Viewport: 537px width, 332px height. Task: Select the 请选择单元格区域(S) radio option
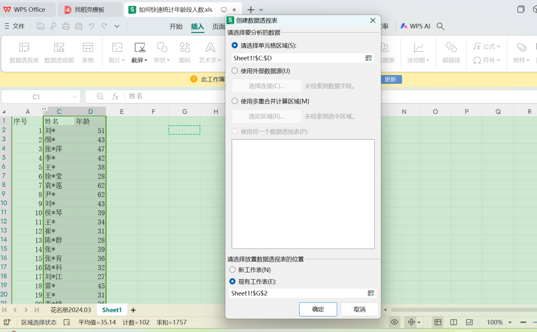click(x=235, y=45)
